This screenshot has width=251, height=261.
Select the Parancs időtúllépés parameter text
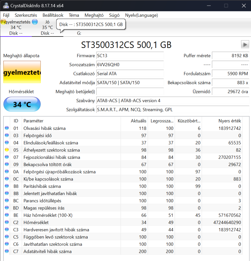42,201
